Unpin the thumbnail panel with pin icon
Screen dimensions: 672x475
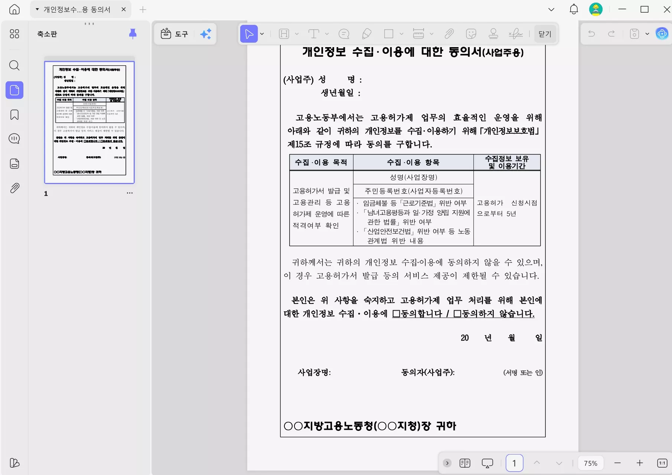(133, 34)
